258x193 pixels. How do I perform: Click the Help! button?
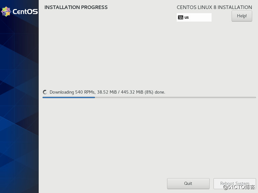[x=242, y=16]
